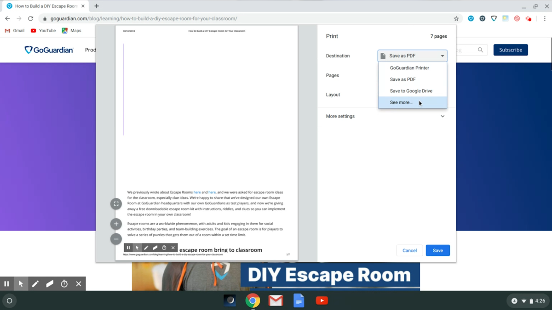
Task: Choose GoGuardian Printer as destination
Action: tap(413, 68)
